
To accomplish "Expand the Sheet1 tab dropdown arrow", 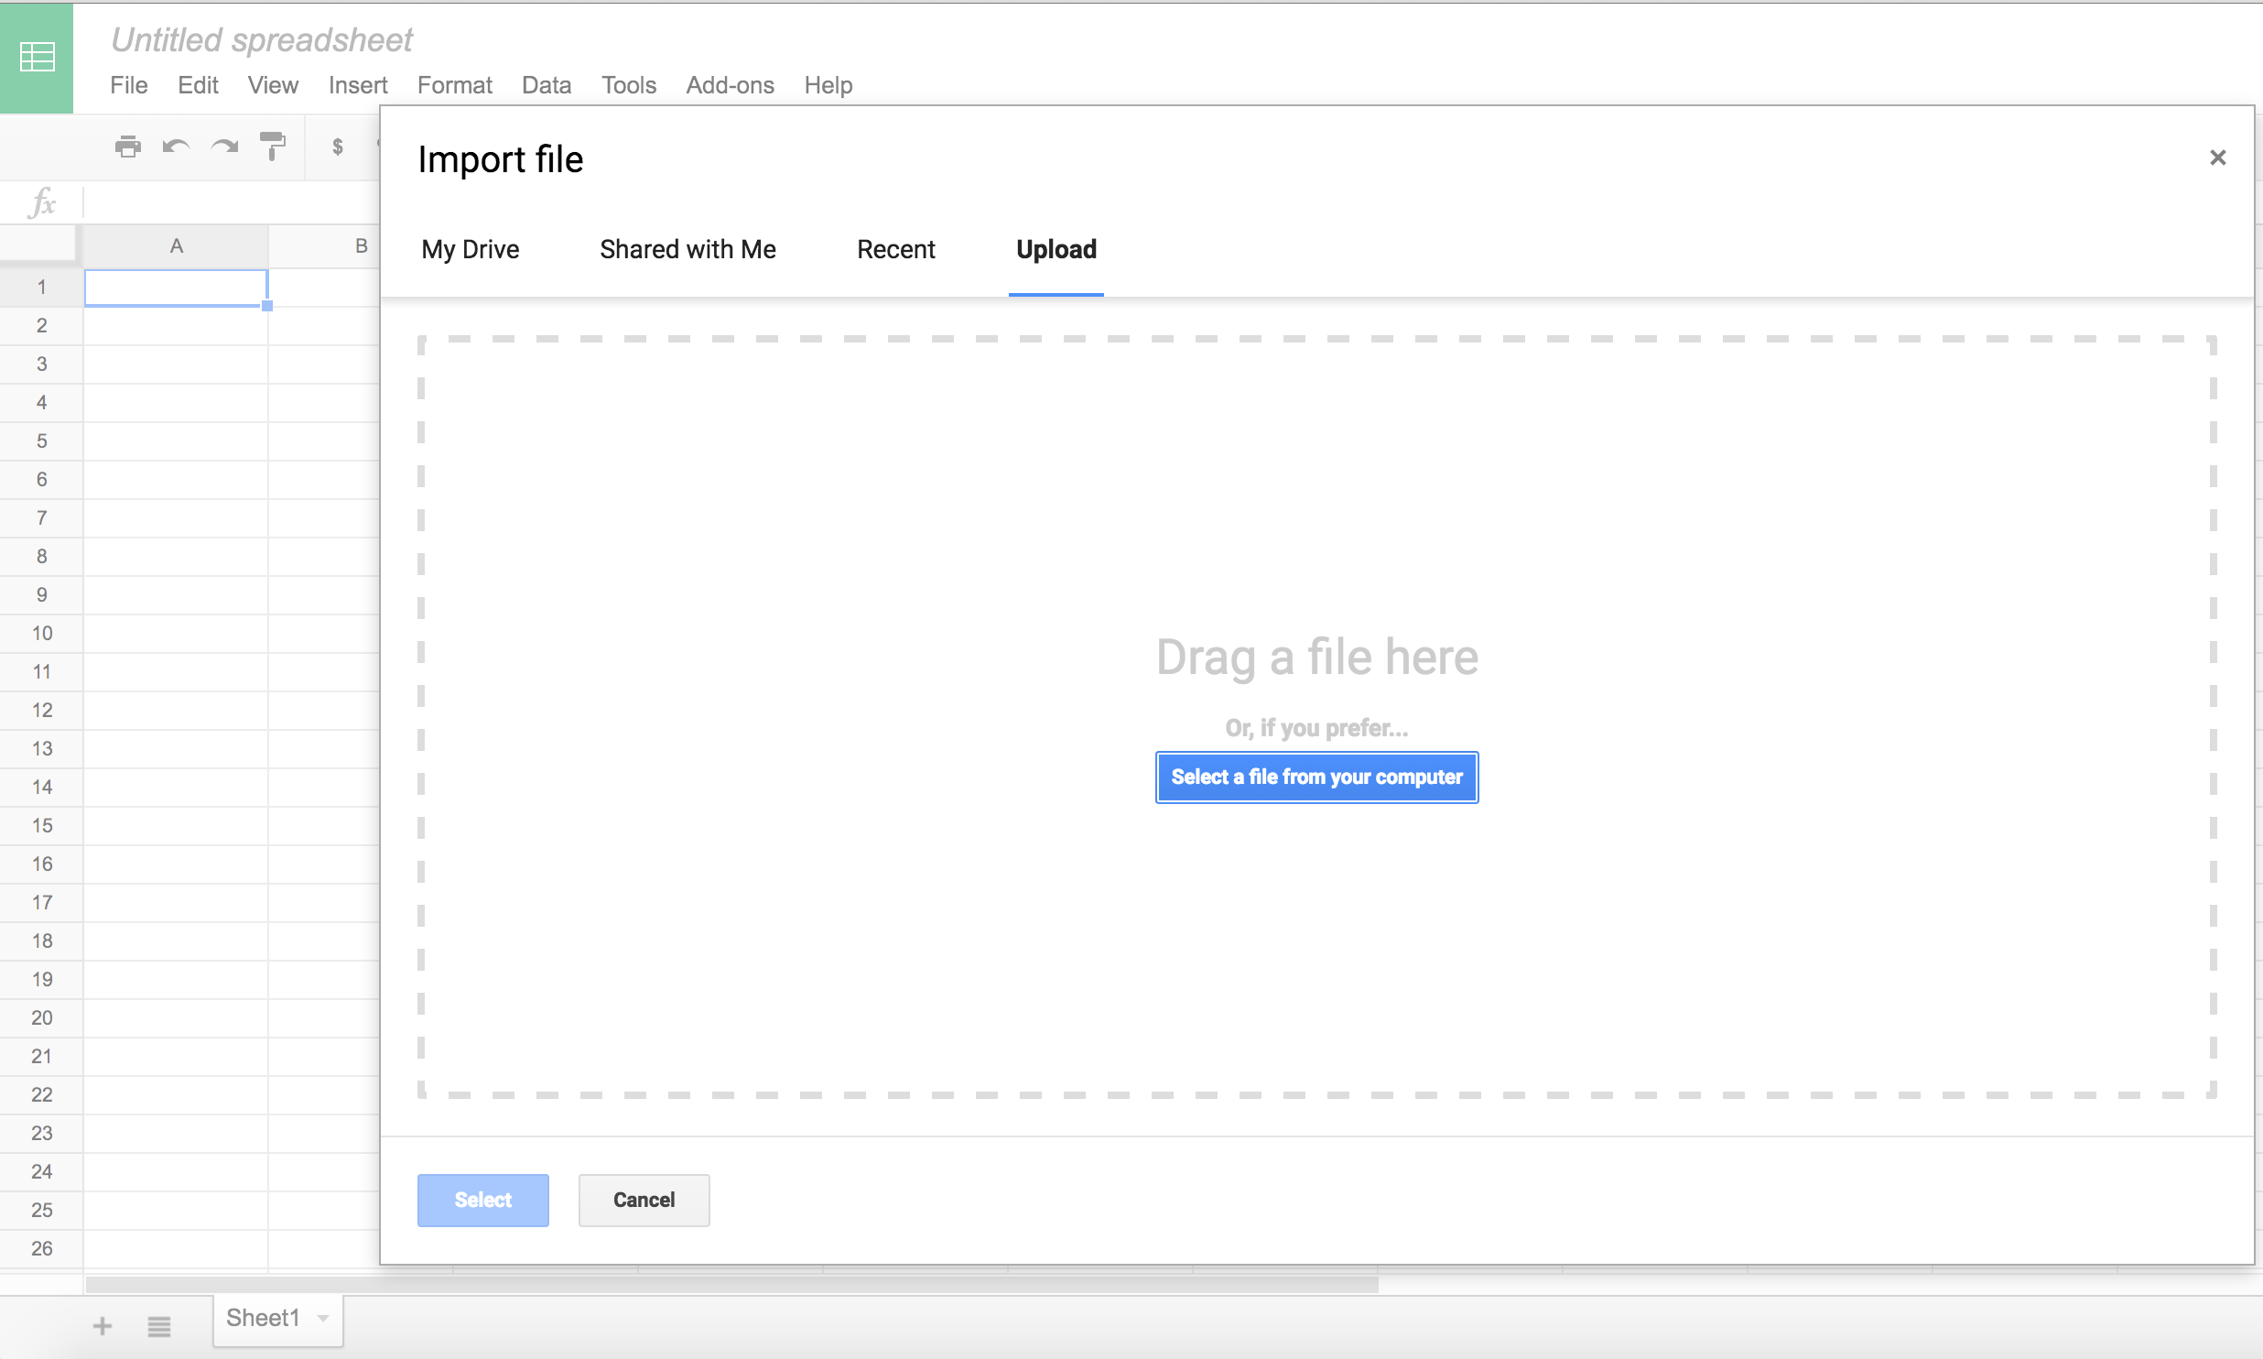I will 323,1319.
